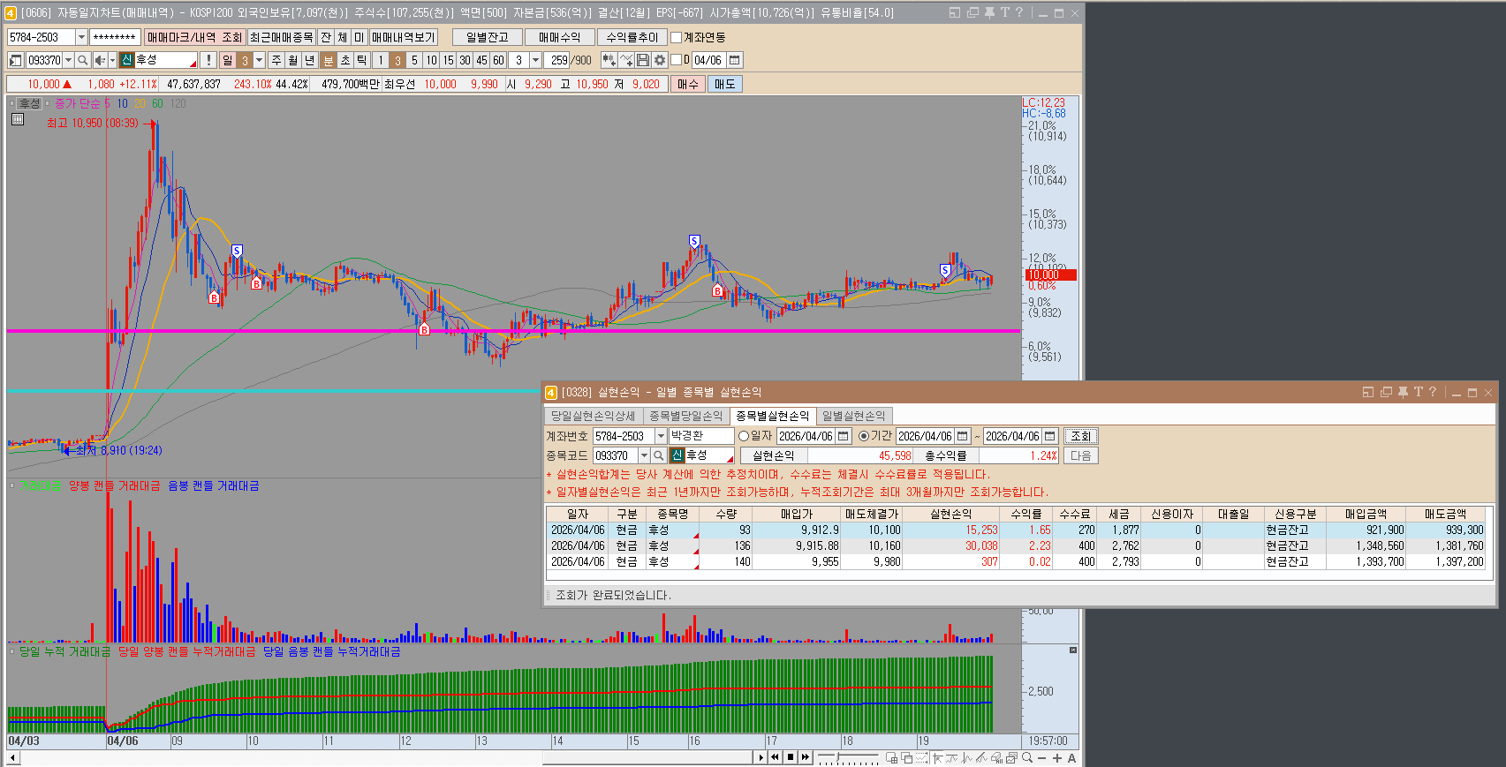Click the 매도 sell button
1506x767 pixels.
724,84
